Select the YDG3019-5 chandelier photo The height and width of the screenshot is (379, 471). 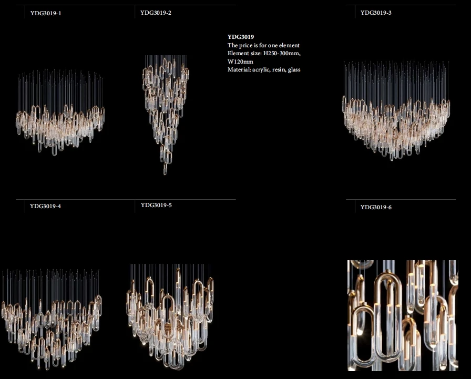[x=170, y=313]
